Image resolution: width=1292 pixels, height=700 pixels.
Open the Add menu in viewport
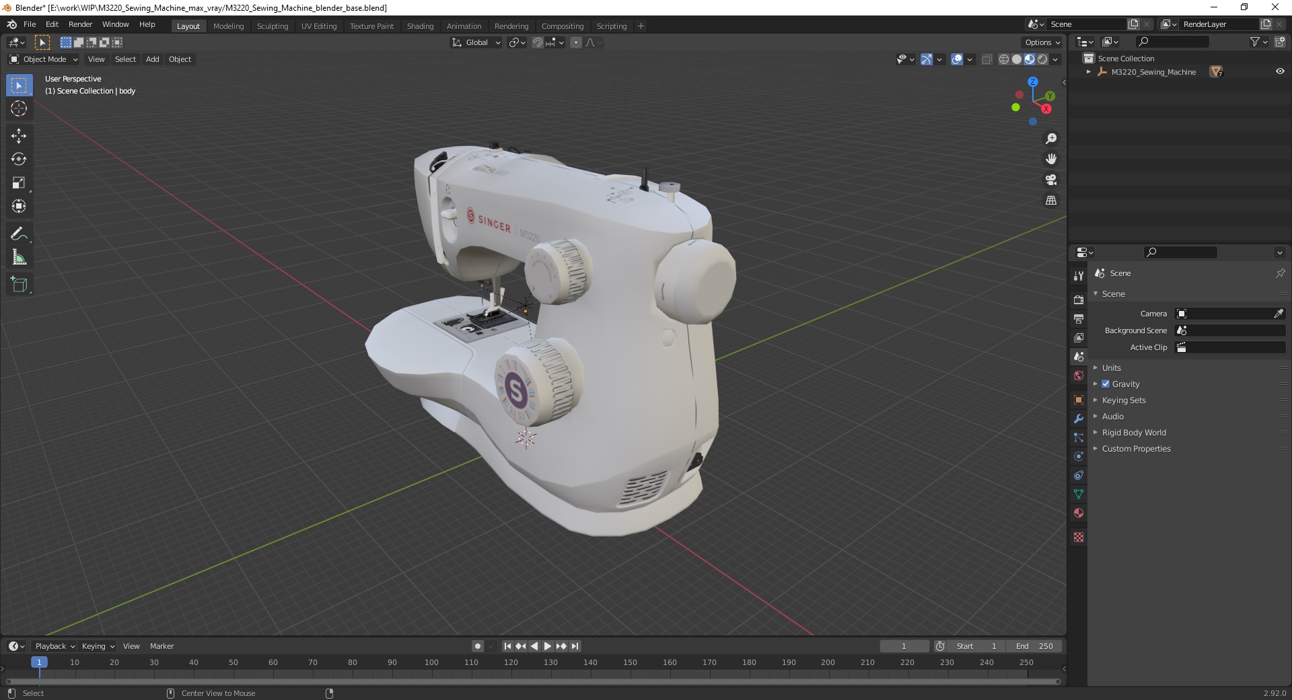153,59
